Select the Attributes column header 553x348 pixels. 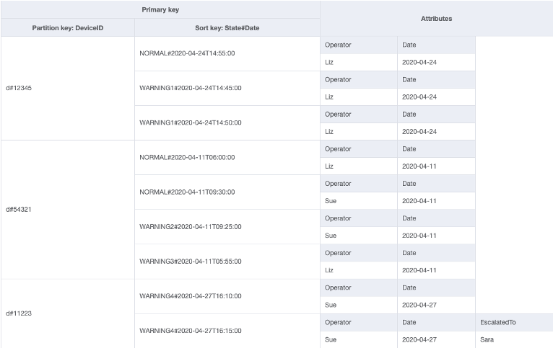pyautogui.click(x=436, y=19)
